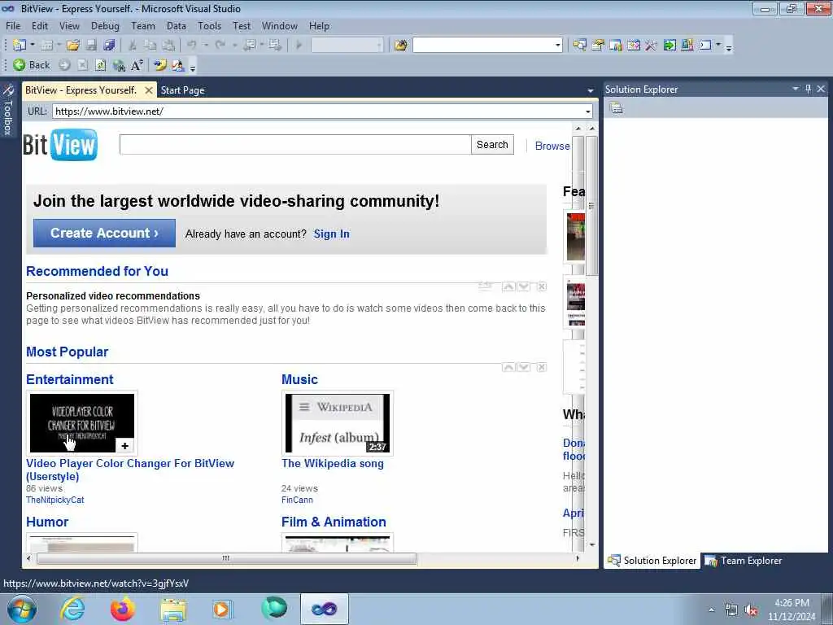Click the horizontal page scrollbar thumb

pyautogui.click(x=226, y=558)
